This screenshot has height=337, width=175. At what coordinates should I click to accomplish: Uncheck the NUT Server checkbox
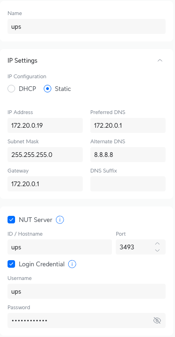click(11, 220)
